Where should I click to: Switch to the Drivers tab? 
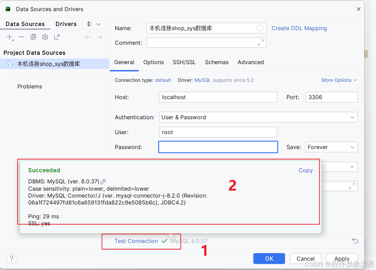[x=66, y=24]
